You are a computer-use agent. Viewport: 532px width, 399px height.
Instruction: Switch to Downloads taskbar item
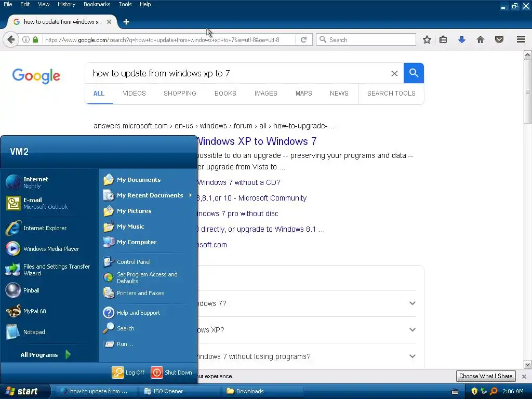pos(262,391)
